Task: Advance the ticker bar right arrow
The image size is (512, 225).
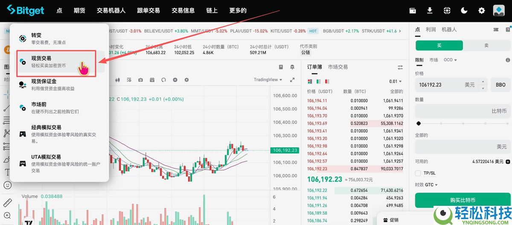Action: (400, 31)
